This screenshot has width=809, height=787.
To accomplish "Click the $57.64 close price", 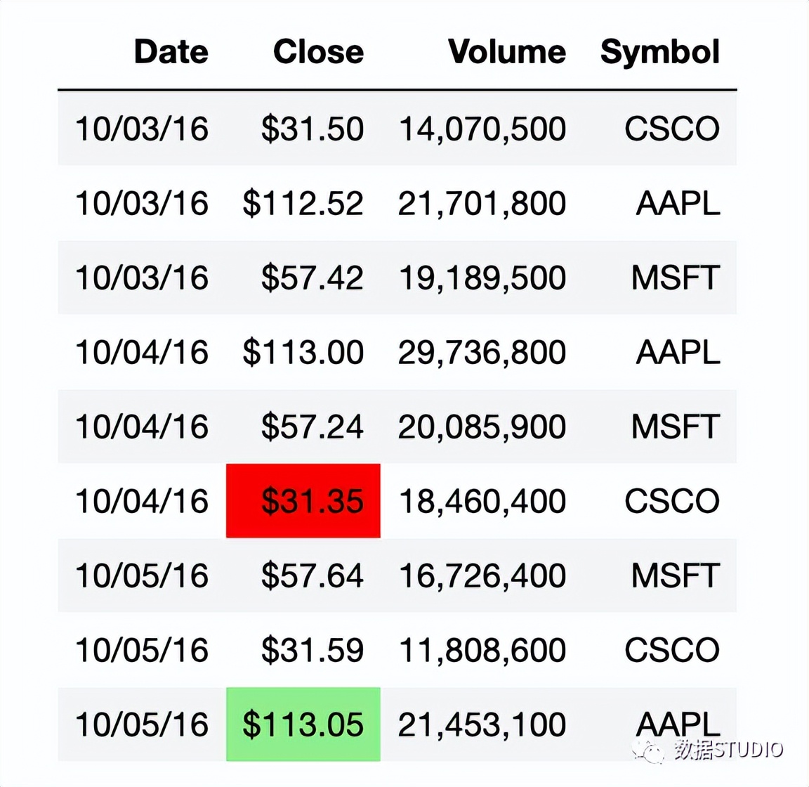I will coord(312,575).
